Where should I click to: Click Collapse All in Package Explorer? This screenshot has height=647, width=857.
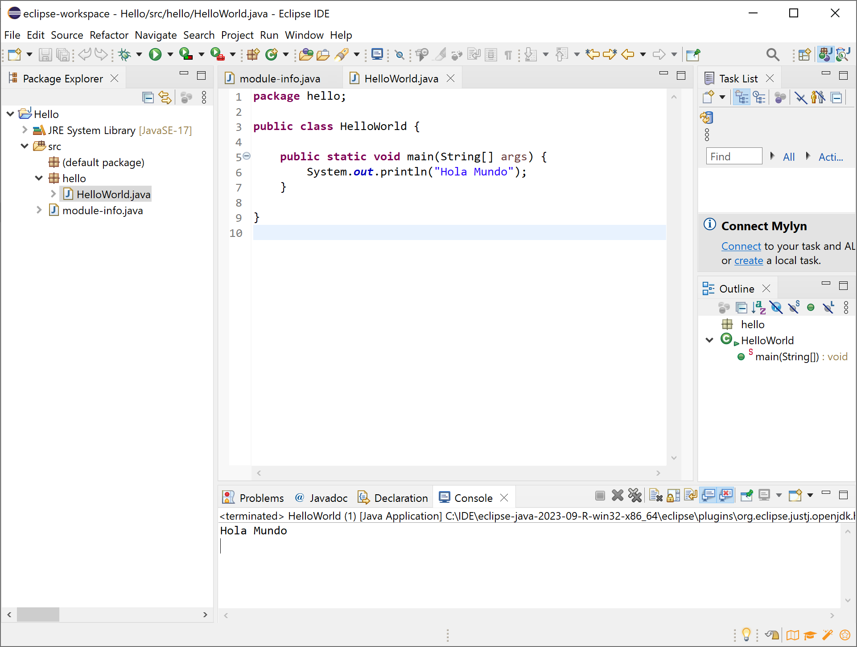[148, 97]
